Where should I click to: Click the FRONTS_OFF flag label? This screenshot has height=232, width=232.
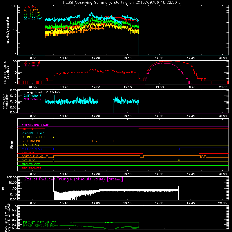(31, 164)
